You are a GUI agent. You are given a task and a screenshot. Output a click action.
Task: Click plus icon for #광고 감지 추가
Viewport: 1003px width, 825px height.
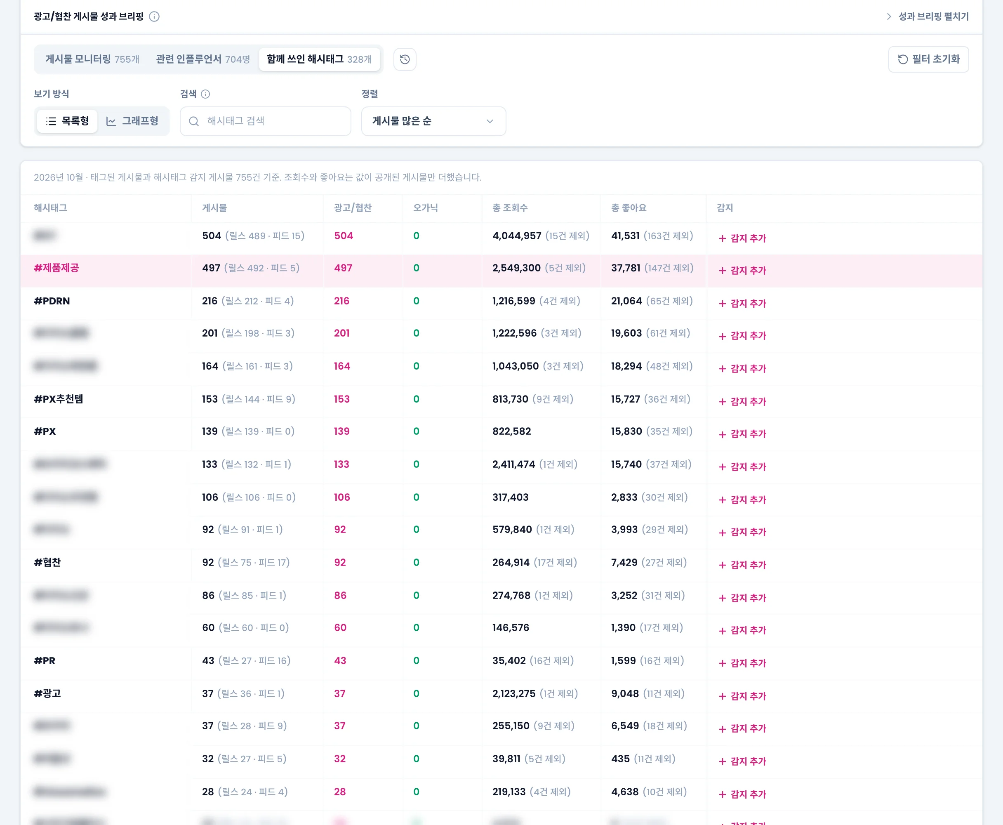[722, 696]
